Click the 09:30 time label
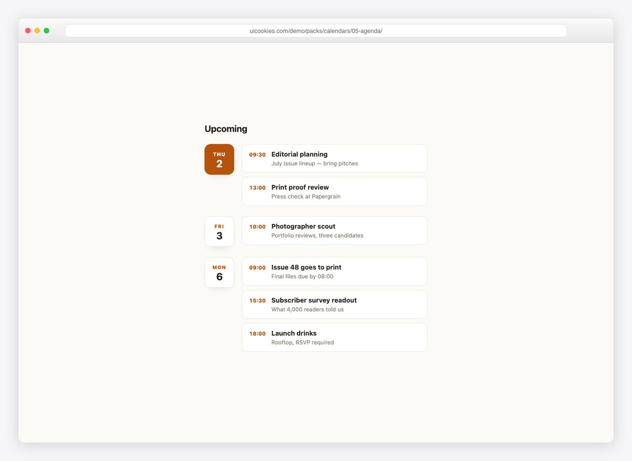 pyautogui.click(x=258, y=155)
